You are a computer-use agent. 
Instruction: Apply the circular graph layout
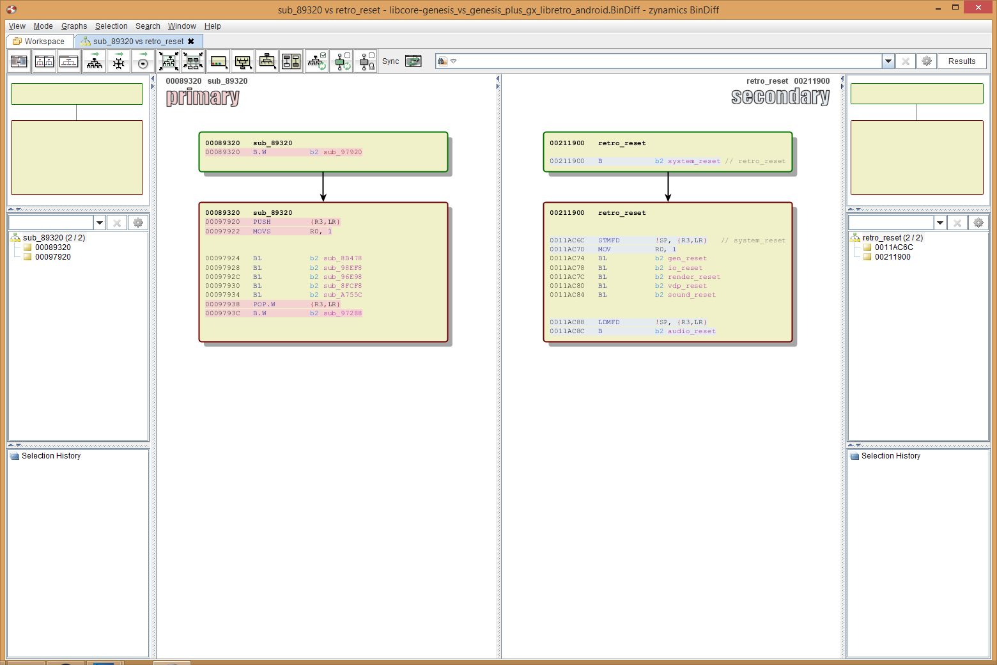(x=143, y=61)
